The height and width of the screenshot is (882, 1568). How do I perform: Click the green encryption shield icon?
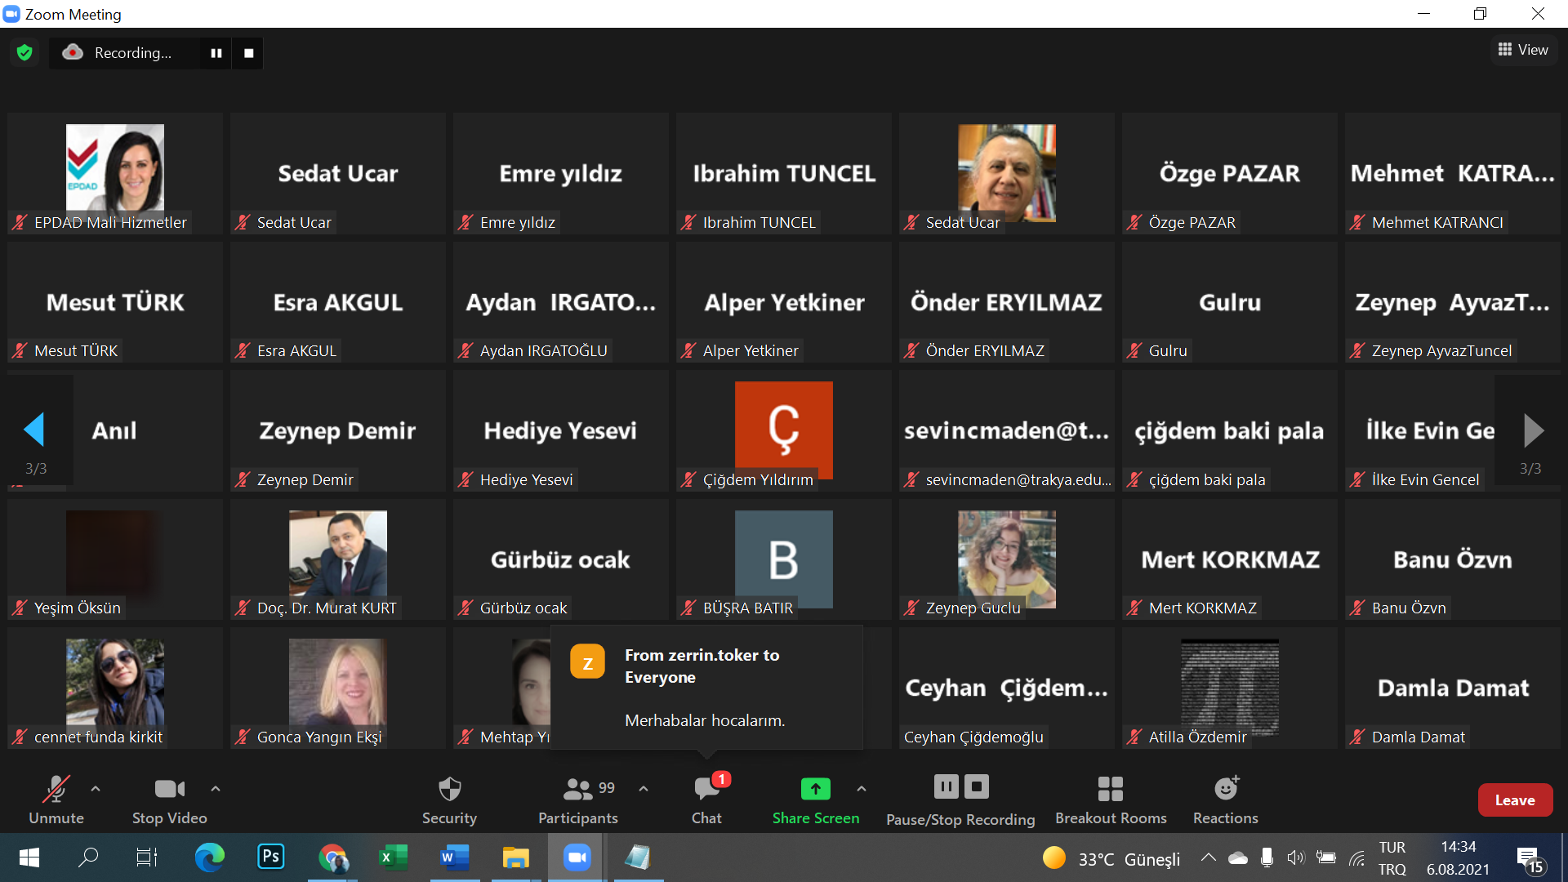[24, 53]
